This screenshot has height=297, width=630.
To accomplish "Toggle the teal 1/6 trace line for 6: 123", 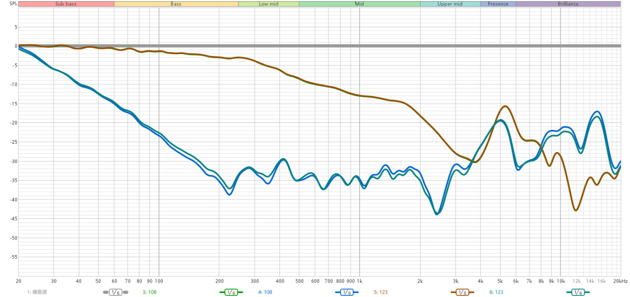I will (x=577, y=292).
